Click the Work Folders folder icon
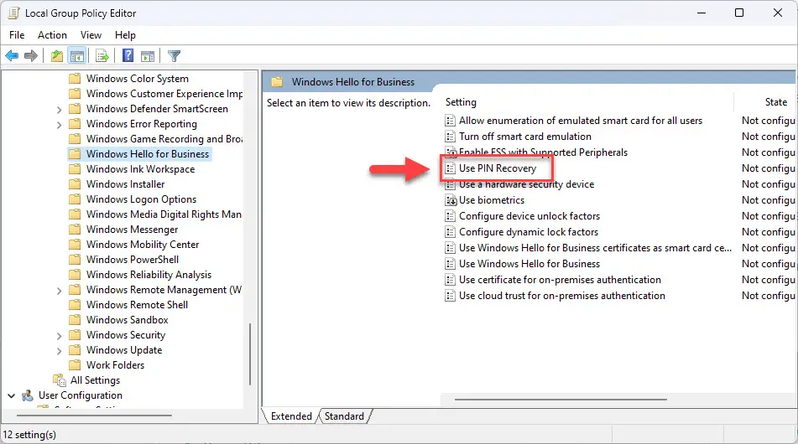The height and width of the screenshot is (444, 798). click(75, 365)
